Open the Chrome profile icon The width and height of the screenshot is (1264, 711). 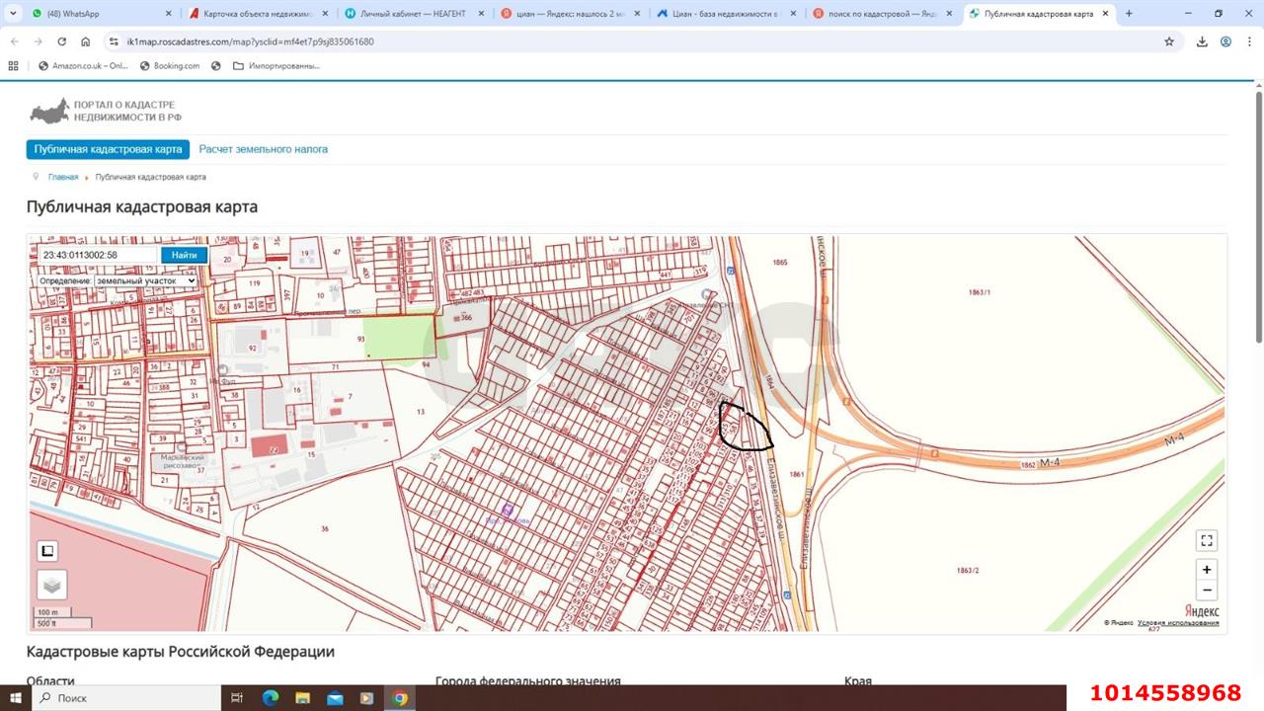[1225, 41]
